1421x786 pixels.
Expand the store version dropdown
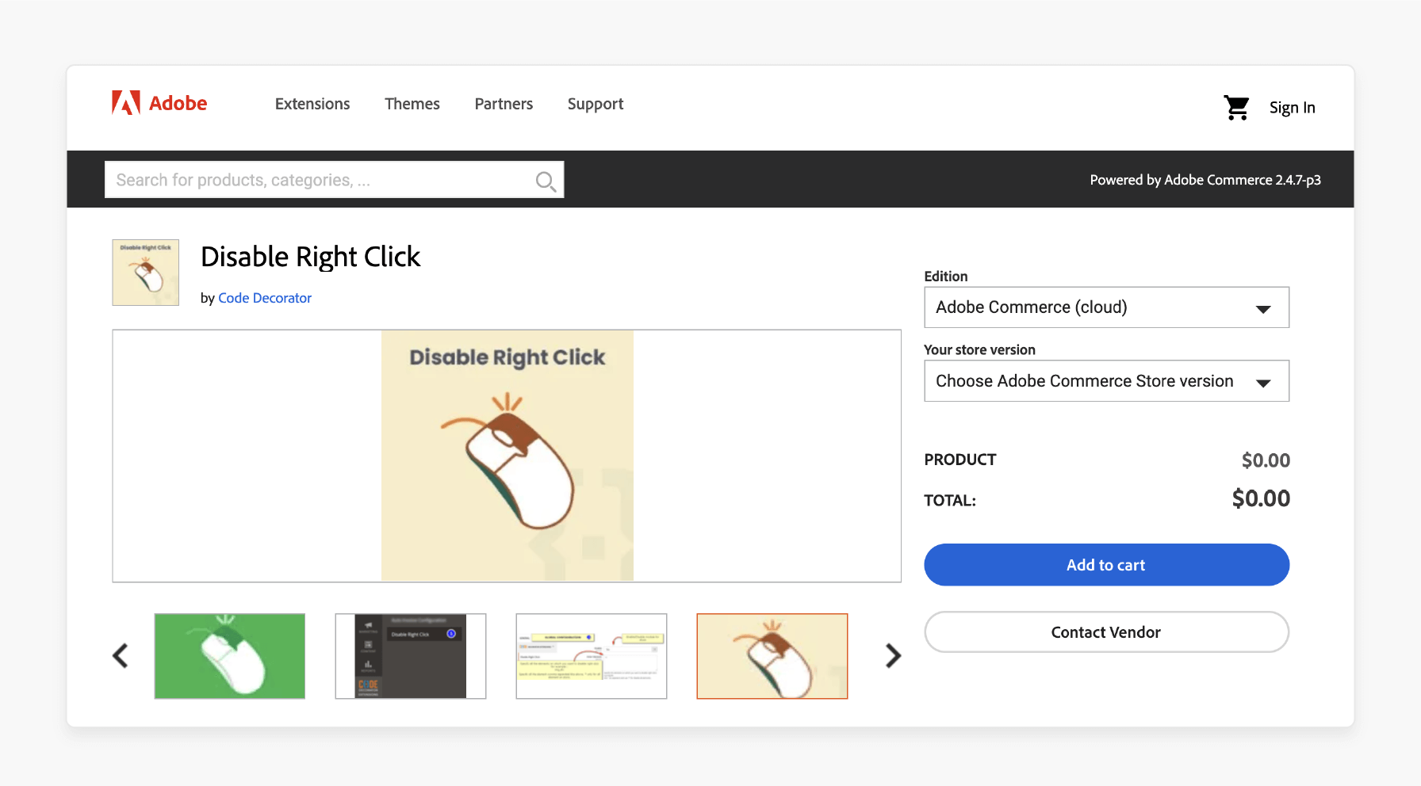pyautogui.click(x=1106, y=381)
